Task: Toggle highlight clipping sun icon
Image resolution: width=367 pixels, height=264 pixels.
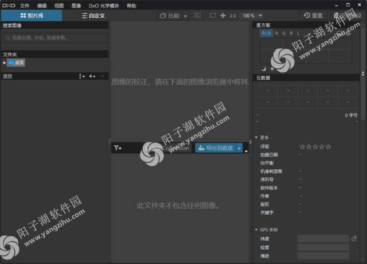Action: pyautogui.click(x=272, y=69)
